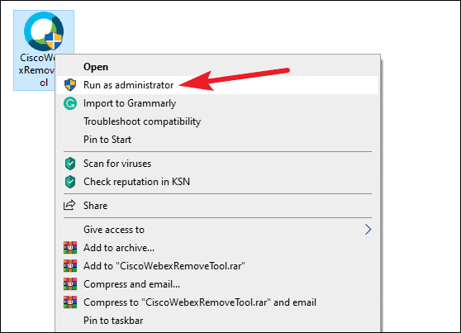Select Compress to "CiscoWebexRemoveTool.rar" and email

coord(217,302)
